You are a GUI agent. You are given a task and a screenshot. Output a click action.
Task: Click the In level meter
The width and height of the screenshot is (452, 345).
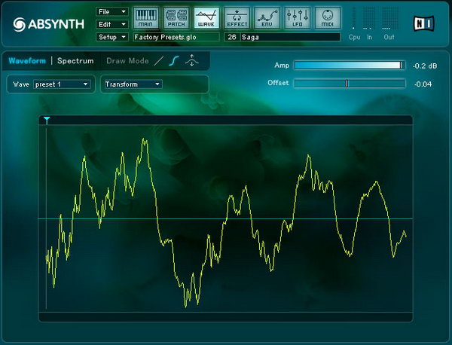click(369, 18)
